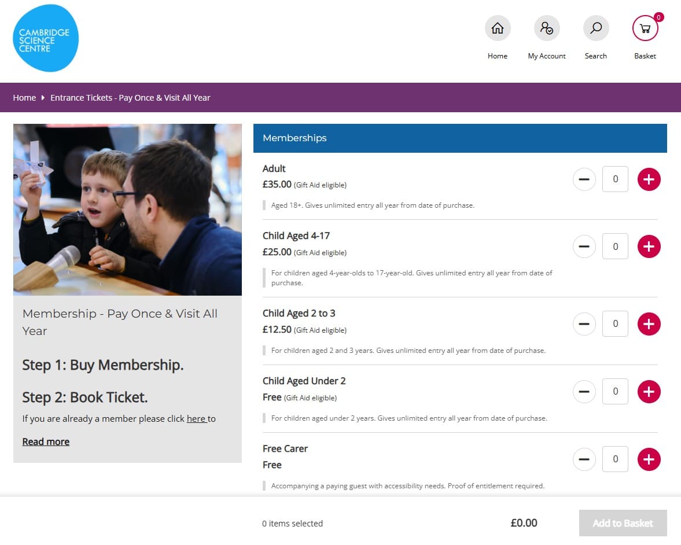
Task: Click the Free Carer quantity field
Action: [x=615, y=459]
